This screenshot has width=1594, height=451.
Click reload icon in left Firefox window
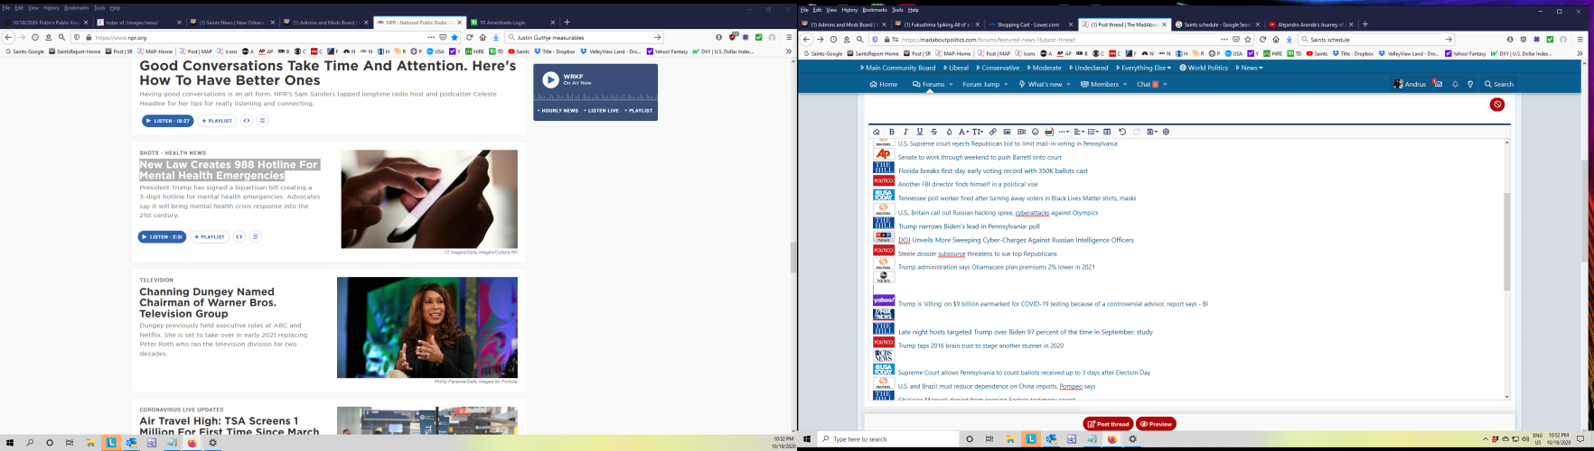tap(470, 38)
